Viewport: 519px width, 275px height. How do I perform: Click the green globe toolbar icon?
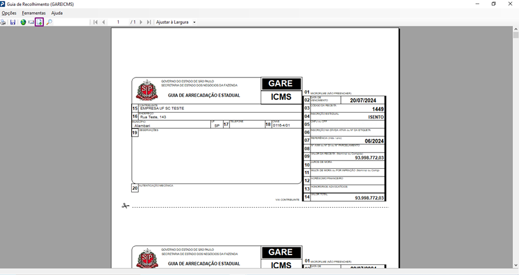(23, 22)
